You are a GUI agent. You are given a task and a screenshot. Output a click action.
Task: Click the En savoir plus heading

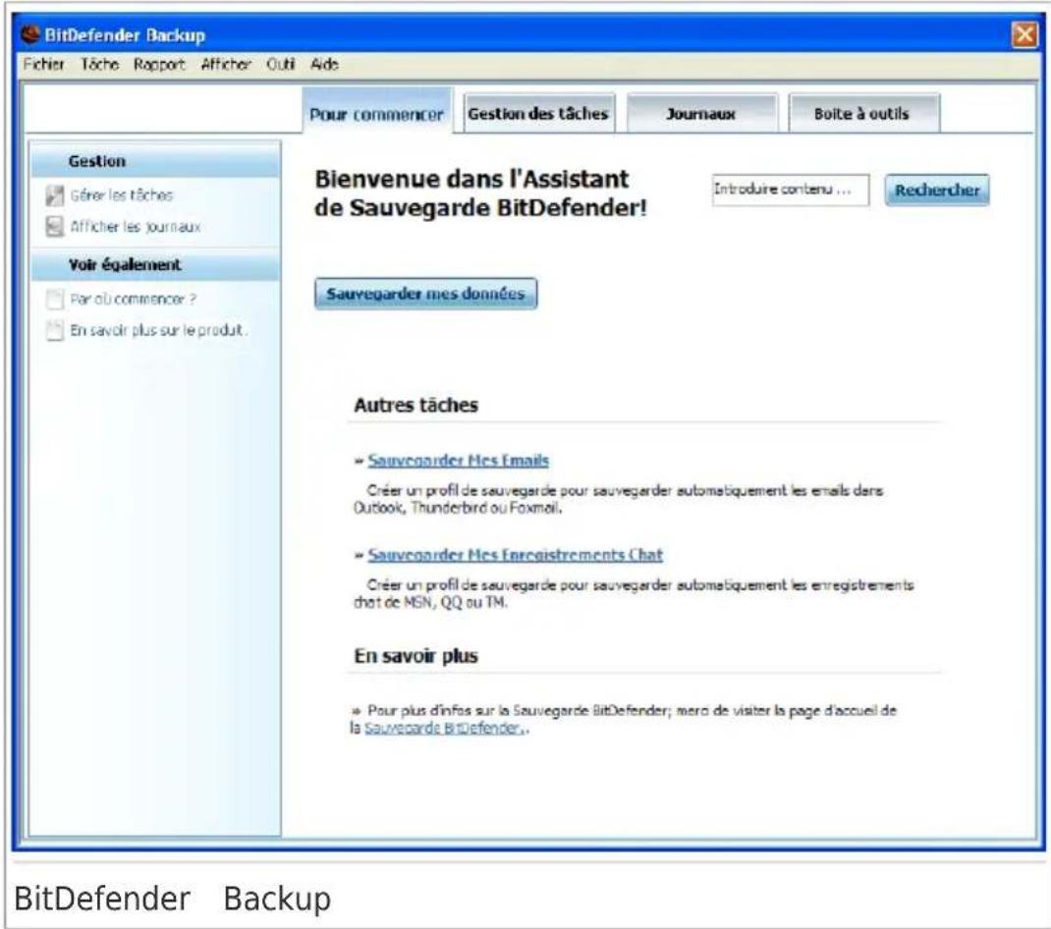pos(416,656)
